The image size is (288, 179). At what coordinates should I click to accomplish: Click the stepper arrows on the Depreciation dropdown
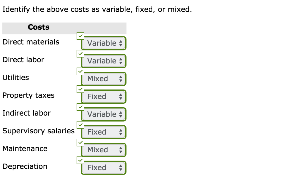click(121, 167)
